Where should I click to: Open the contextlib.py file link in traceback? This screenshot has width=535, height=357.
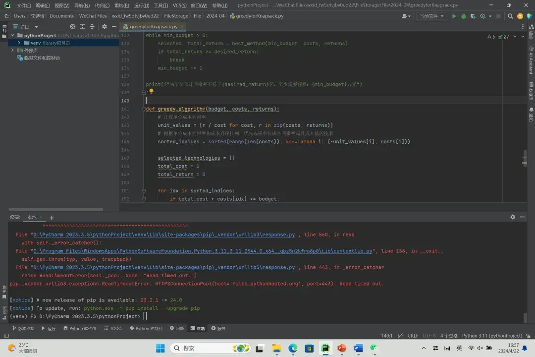pyautogui.click(x=202, y=251)
